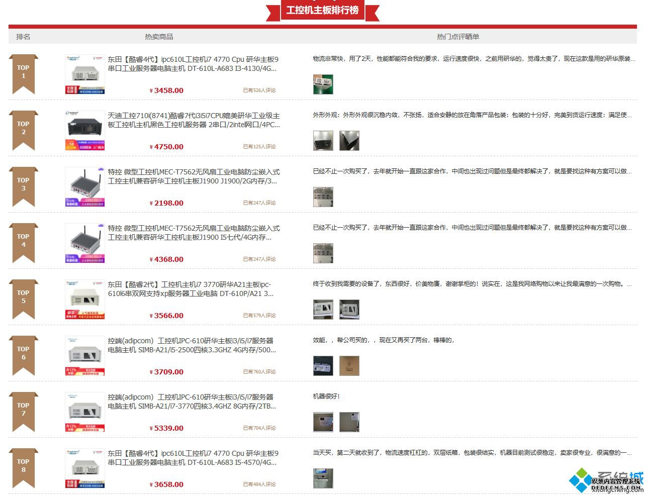Click the price ¥3566.00

(167, 316)
